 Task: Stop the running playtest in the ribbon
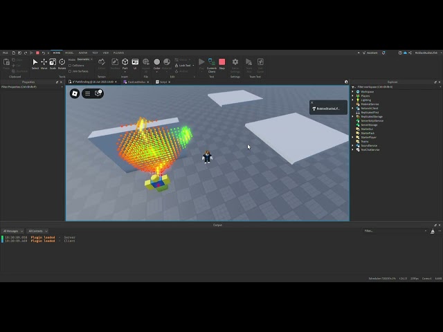pos(222,64)
